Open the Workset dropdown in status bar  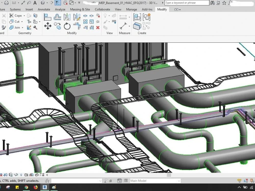tap(100, 181)
